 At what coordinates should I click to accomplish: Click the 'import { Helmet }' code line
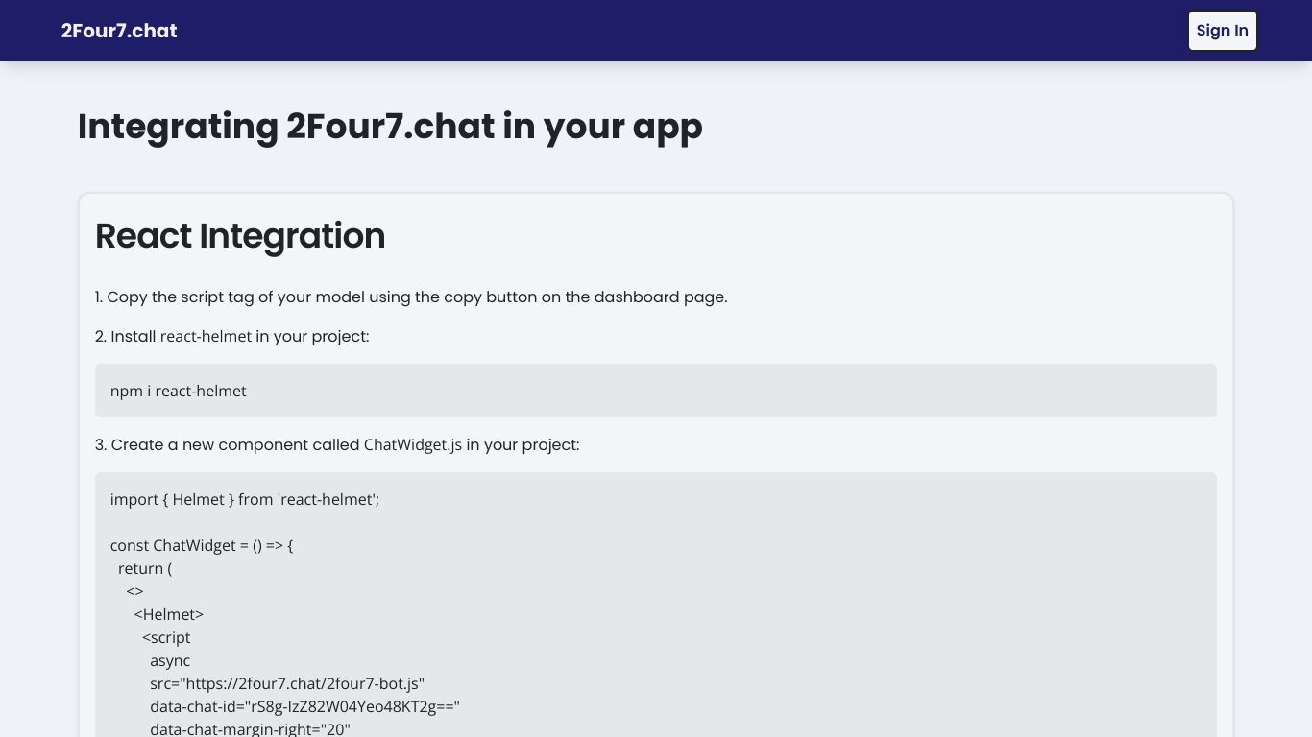point(245,500)
